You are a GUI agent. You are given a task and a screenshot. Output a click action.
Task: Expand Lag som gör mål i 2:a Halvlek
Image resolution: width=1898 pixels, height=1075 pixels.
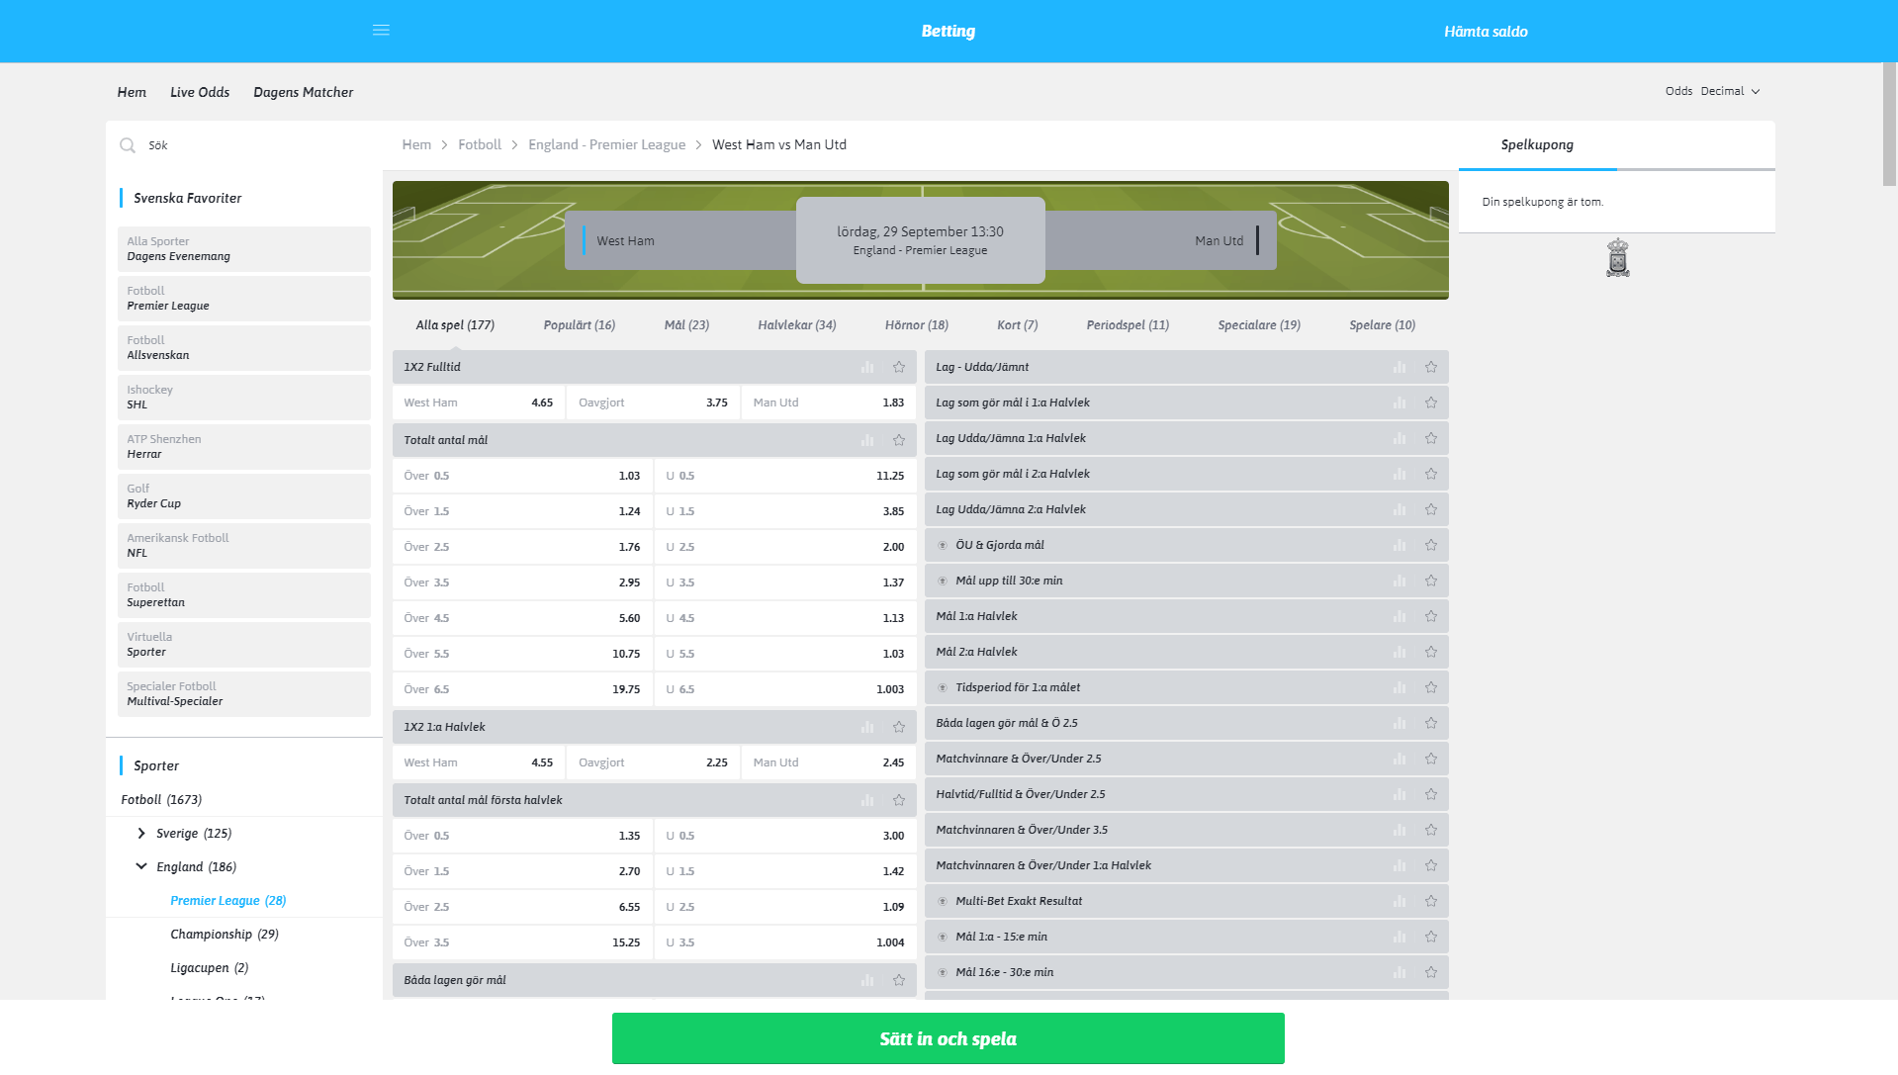point(1186,474)
